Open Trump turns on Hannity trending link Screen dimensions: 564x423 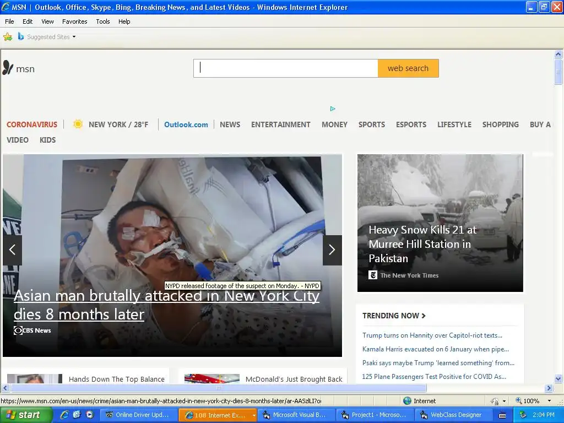pos(432,335)
